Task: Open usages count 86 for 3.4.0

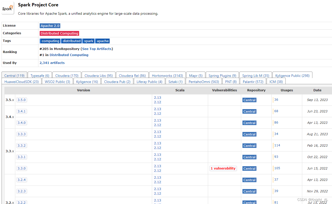Action: (x=276, y=123)
